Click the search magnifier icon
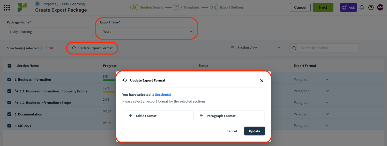The height and width of the screenshot is (146, 387). point(294,48)
